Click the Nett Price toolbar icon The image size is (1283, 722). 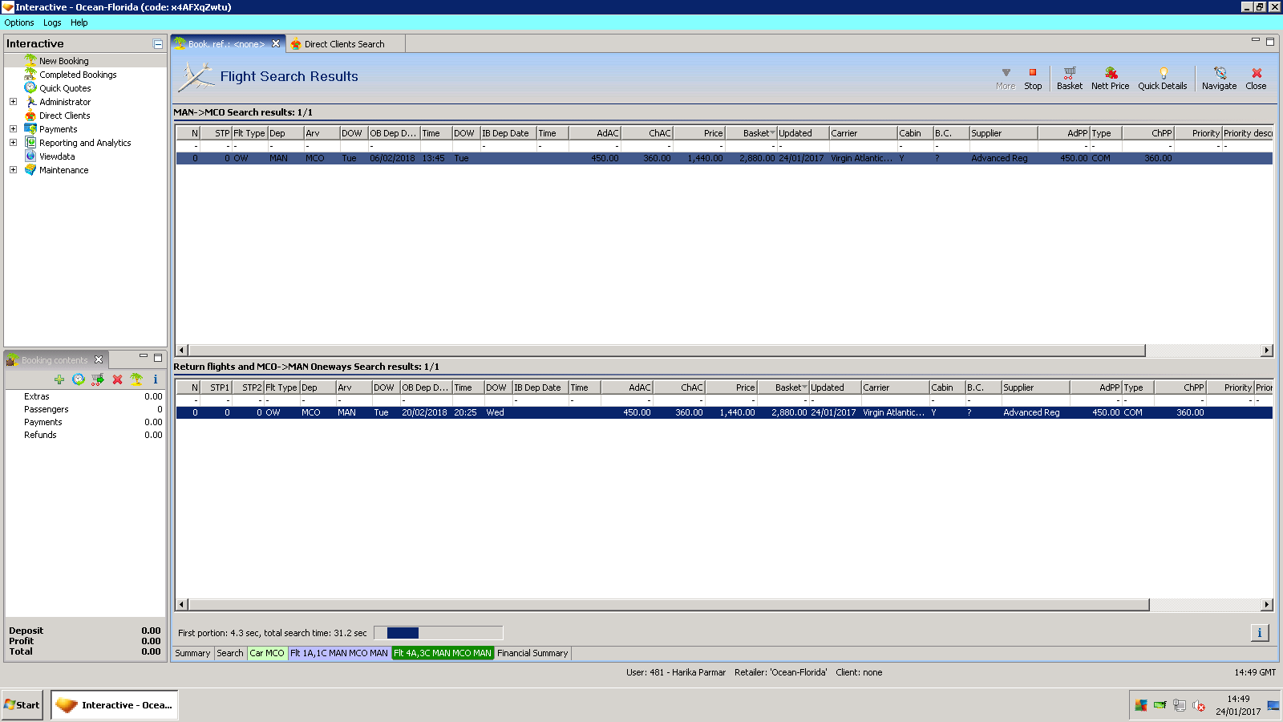point(1111,78)
